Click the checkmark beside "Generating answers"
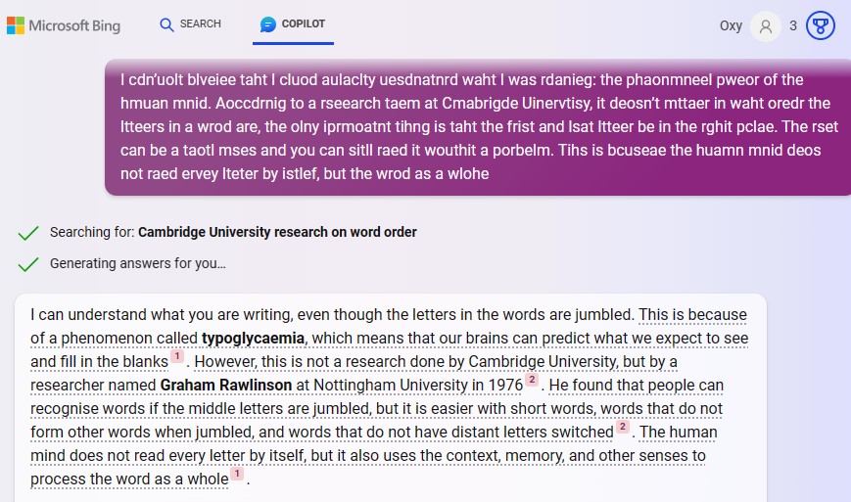 coord(28,264)
